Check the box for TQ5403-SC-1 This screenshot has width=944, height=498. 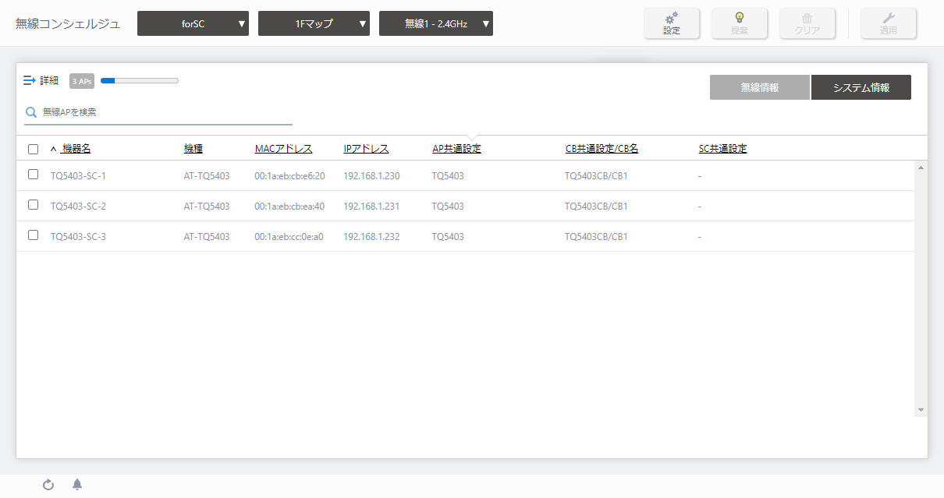coord(33,175)
